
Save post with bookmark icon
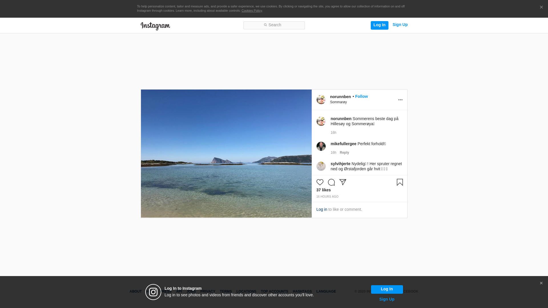(x=400, y=182)
